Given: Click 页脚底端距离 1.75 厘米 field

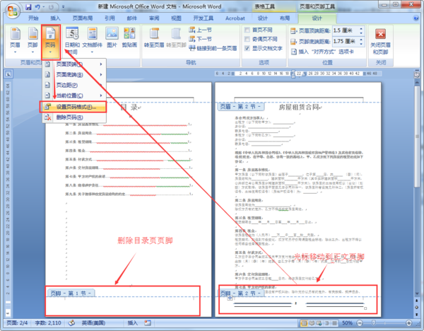Looking at the screenshot, I should 346,42.
